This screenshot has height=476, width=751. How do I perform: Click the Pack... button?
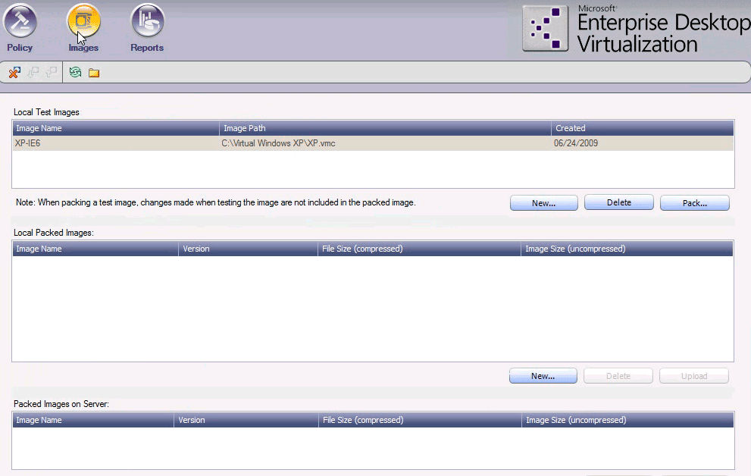tap(694, 203)
